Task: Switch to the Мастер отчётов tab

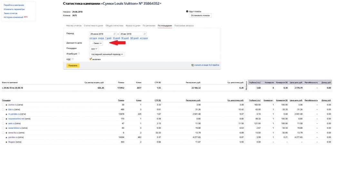Action: 74,26
